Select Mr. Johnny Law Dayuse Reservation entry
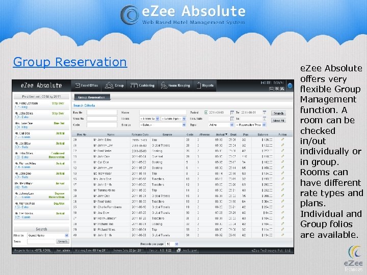The width and height of the screenshot is (367, 275). pos(41,196)
